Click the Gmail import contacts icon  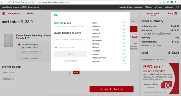point(56,47)
